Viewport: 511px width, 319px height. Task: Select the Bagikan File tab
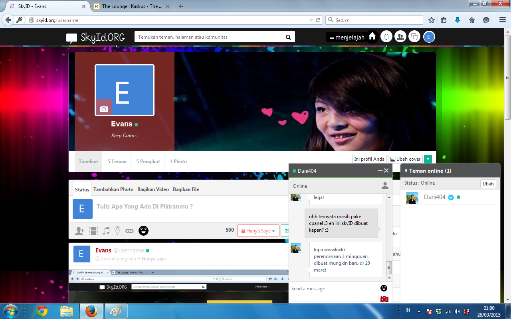186,189
